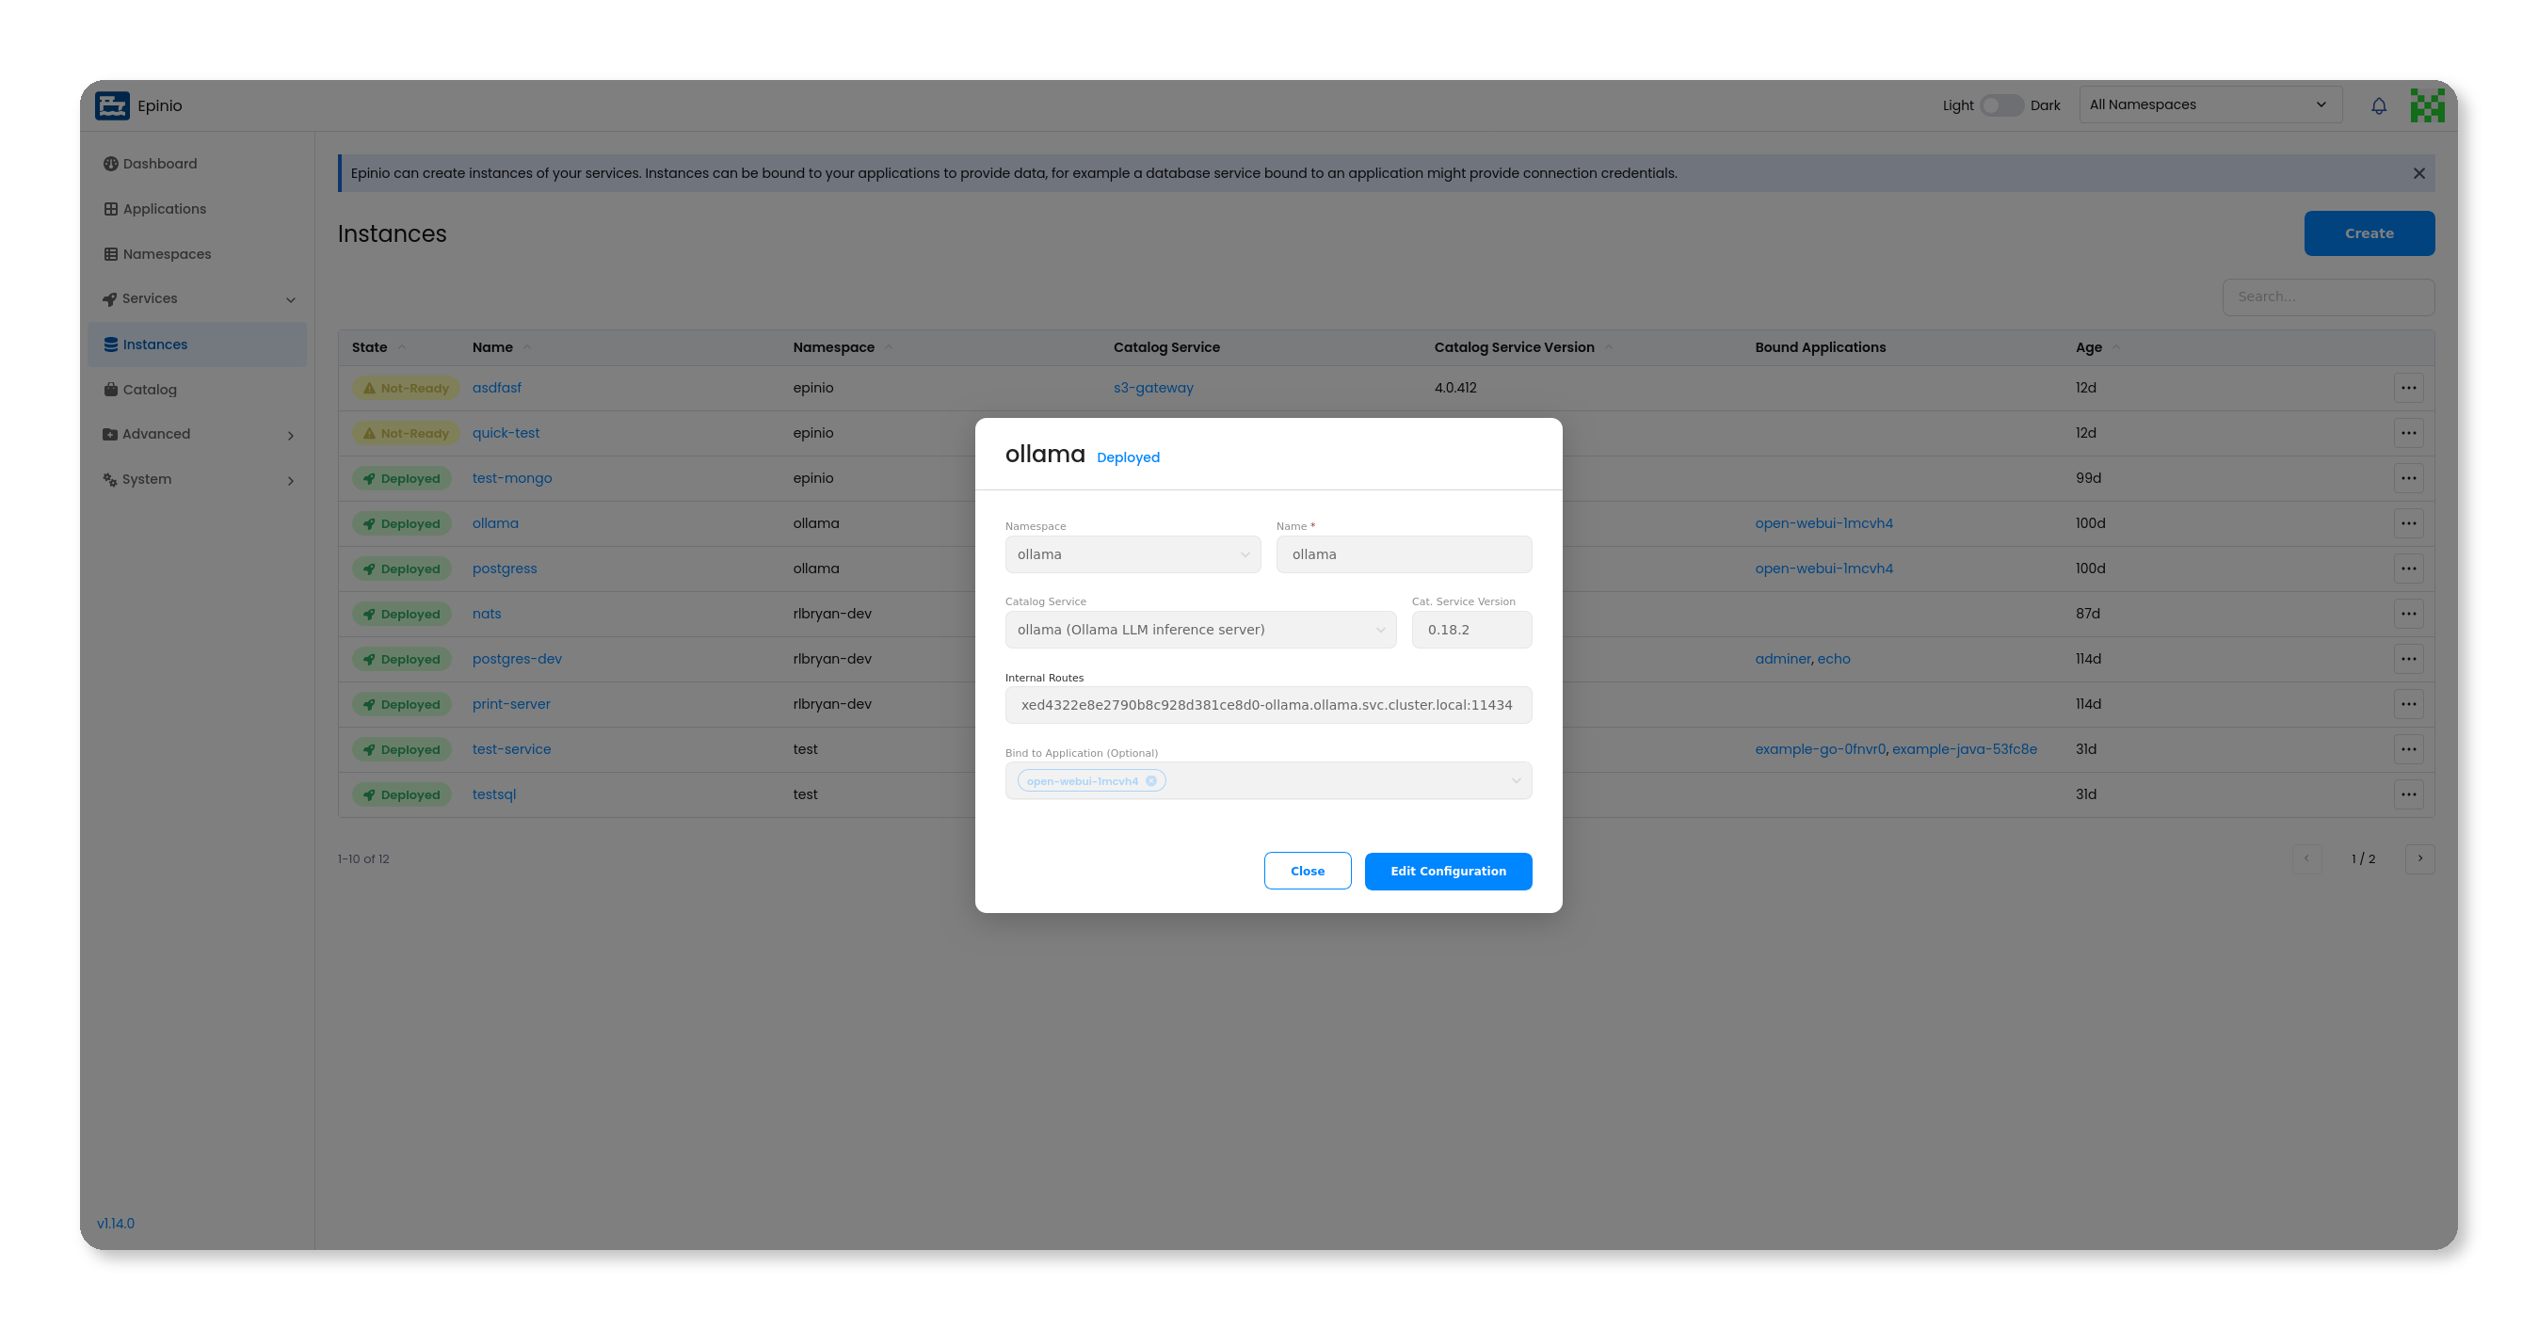Image resolution: width=2538 pixels, height=1330 pixels.
Task: Open asdfasf instance link
Action: click(496, 388)
